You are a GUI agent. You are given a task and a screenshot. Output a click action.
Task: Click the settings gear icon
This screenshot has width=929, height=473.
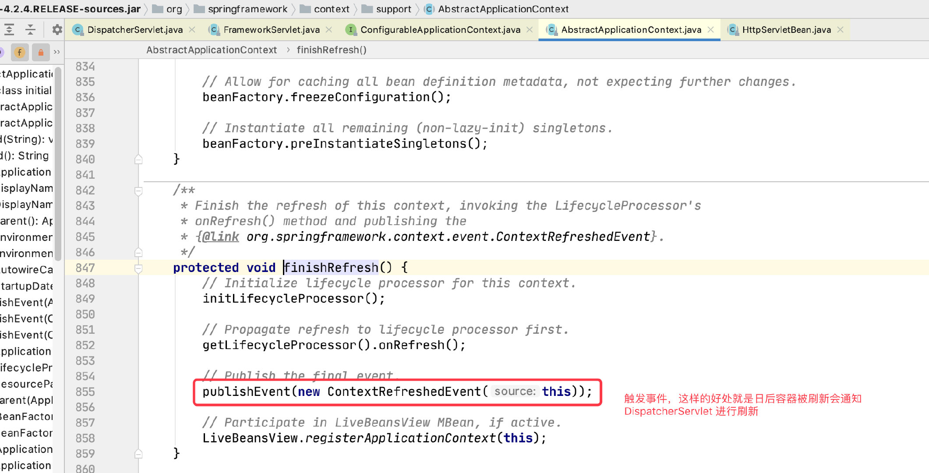(x=58, y=30)
